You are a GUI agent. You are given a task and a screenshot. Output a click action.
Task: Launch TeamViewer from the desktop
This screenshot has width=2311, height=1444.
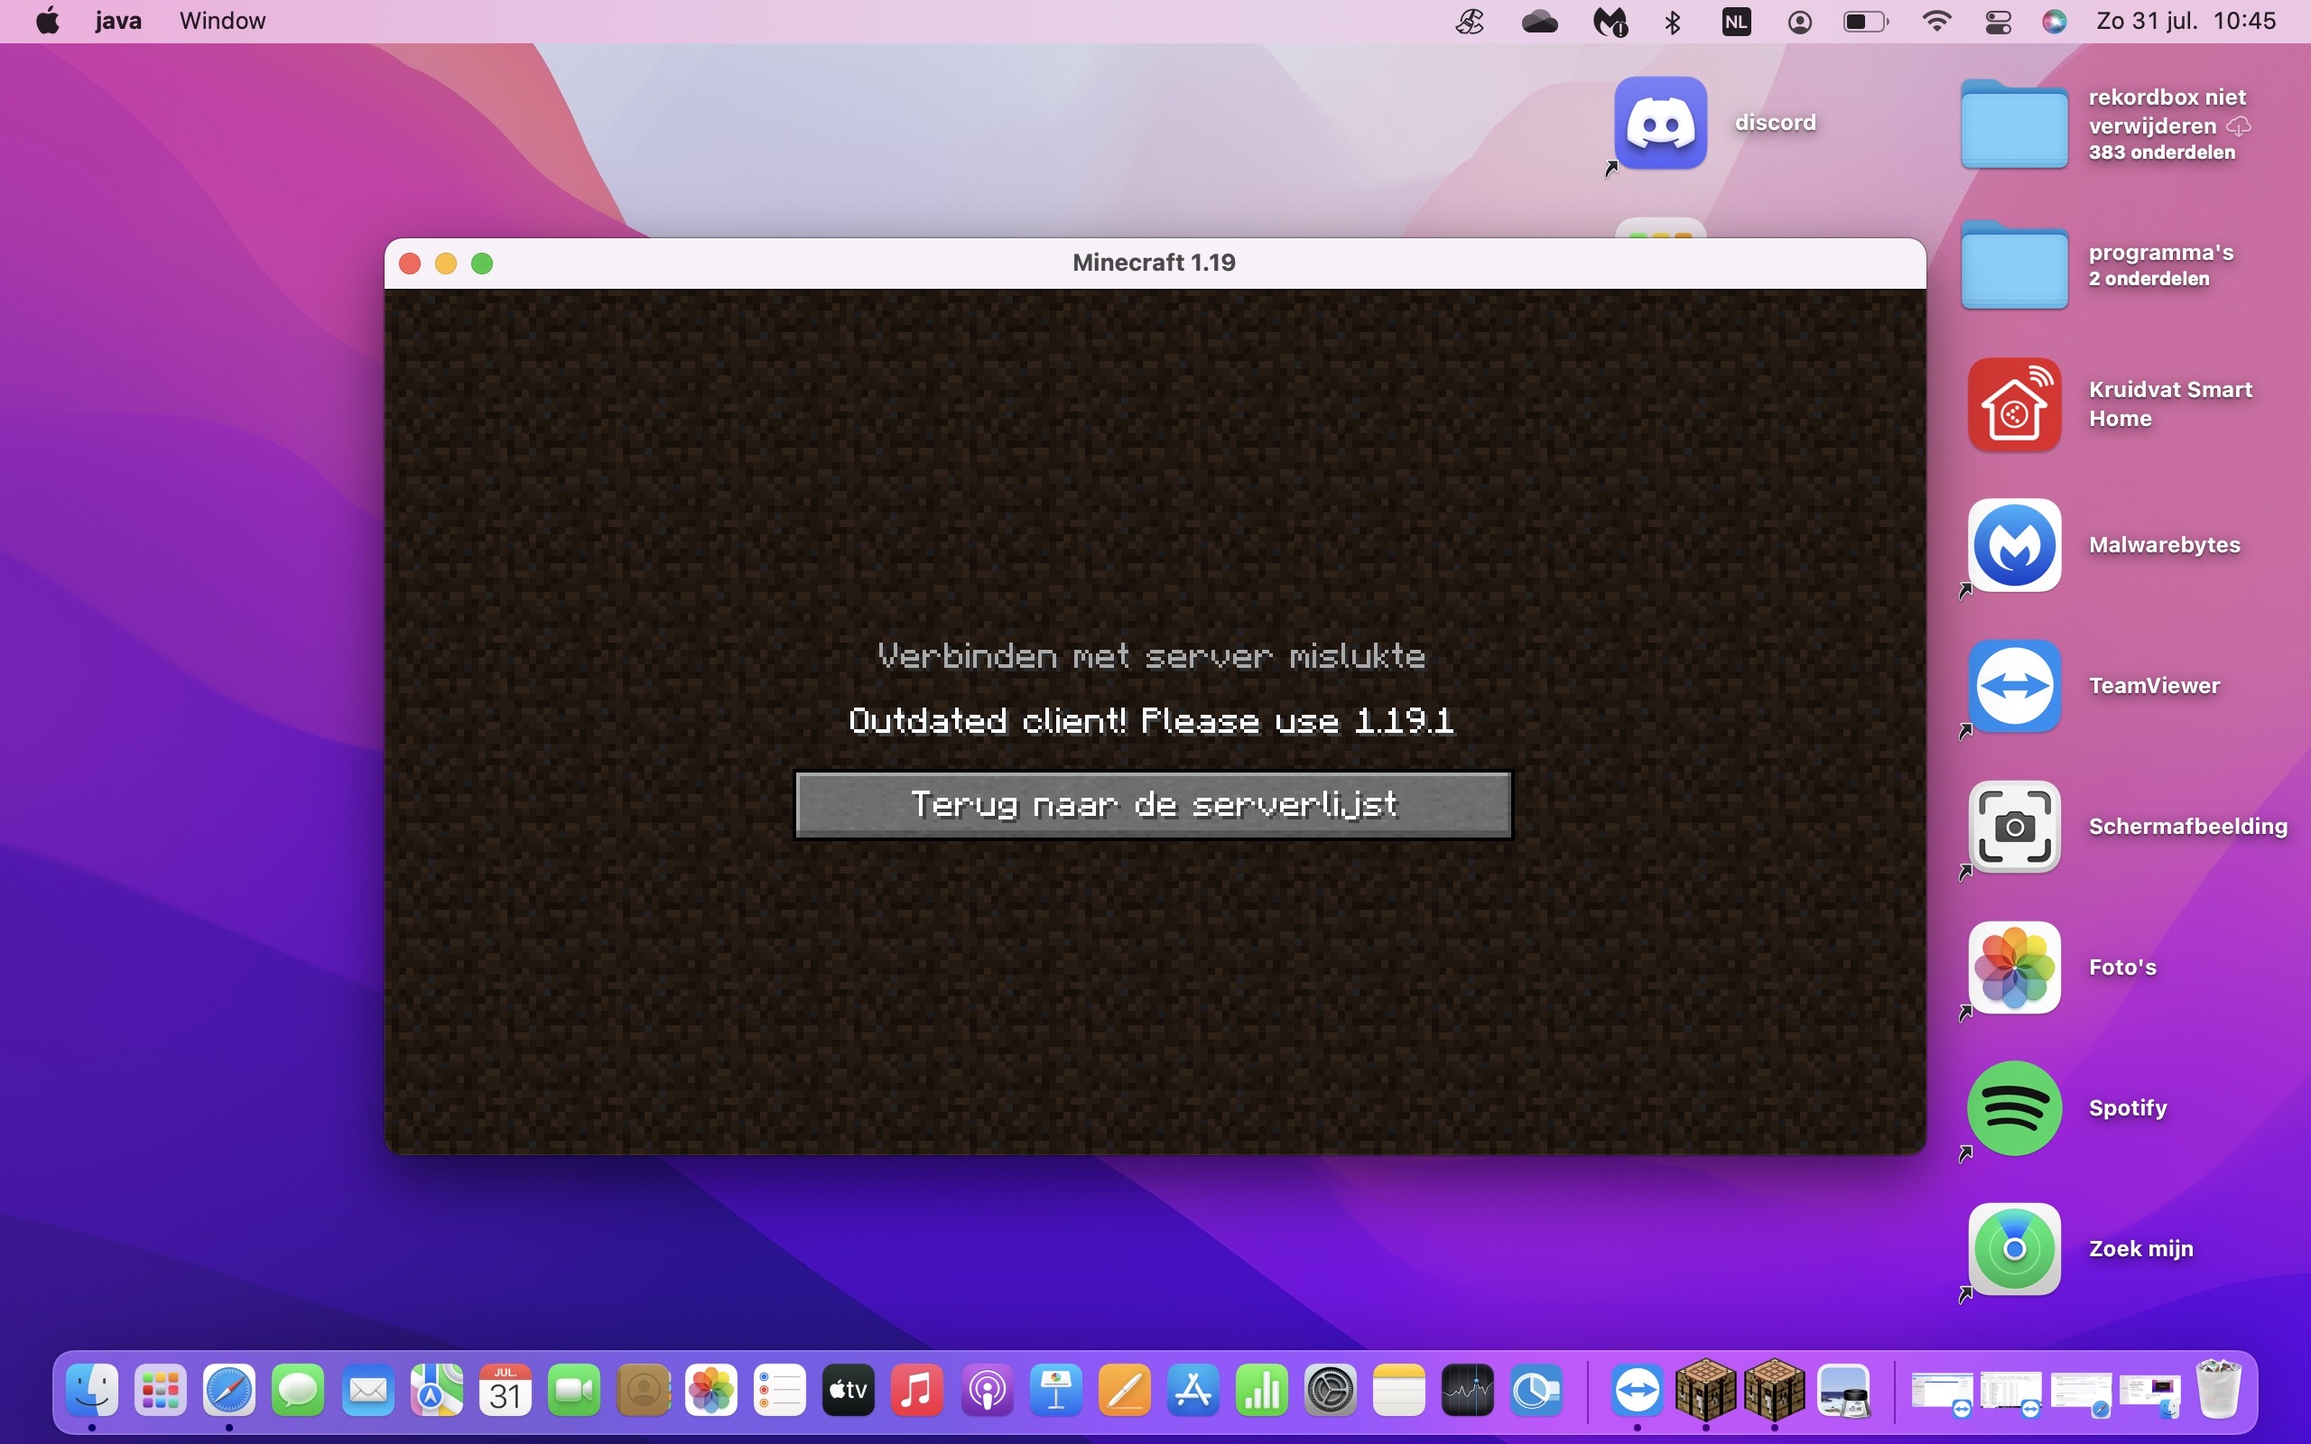(2014, 686)
